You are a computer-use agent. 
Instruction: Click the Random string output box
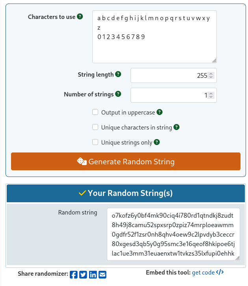click(x=173, y=234)
